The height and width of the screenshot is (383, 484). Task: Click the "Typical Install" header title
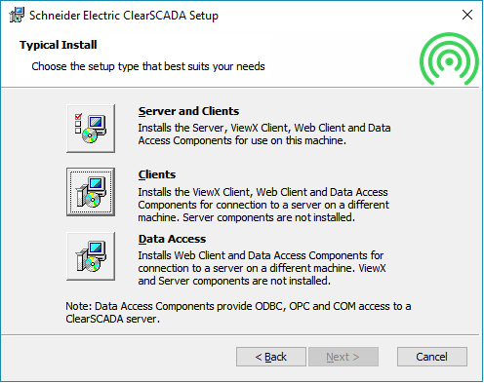pyautogui.click(x=59, y=45)
